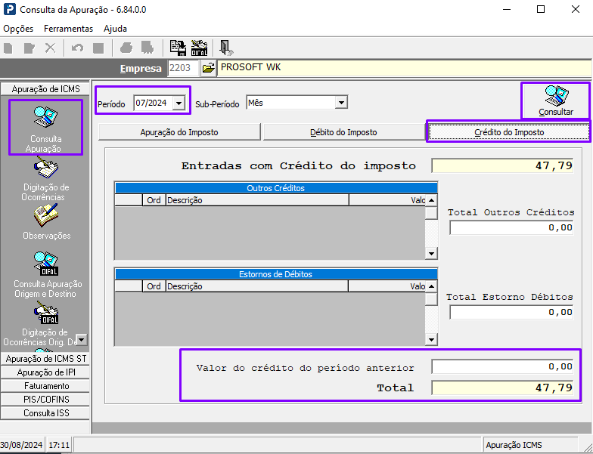Click the Estornos de Débitos blue header

coord(276,274)
